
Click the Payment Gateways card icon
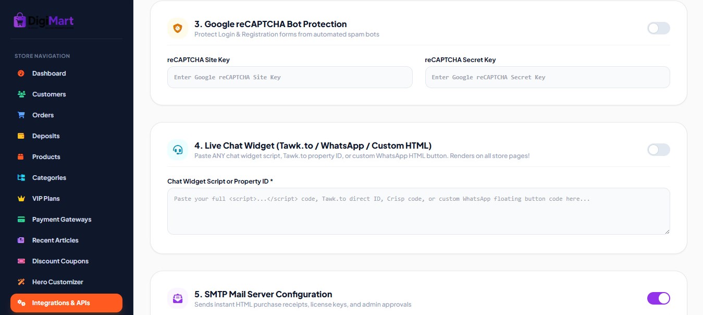coord(21,220)
